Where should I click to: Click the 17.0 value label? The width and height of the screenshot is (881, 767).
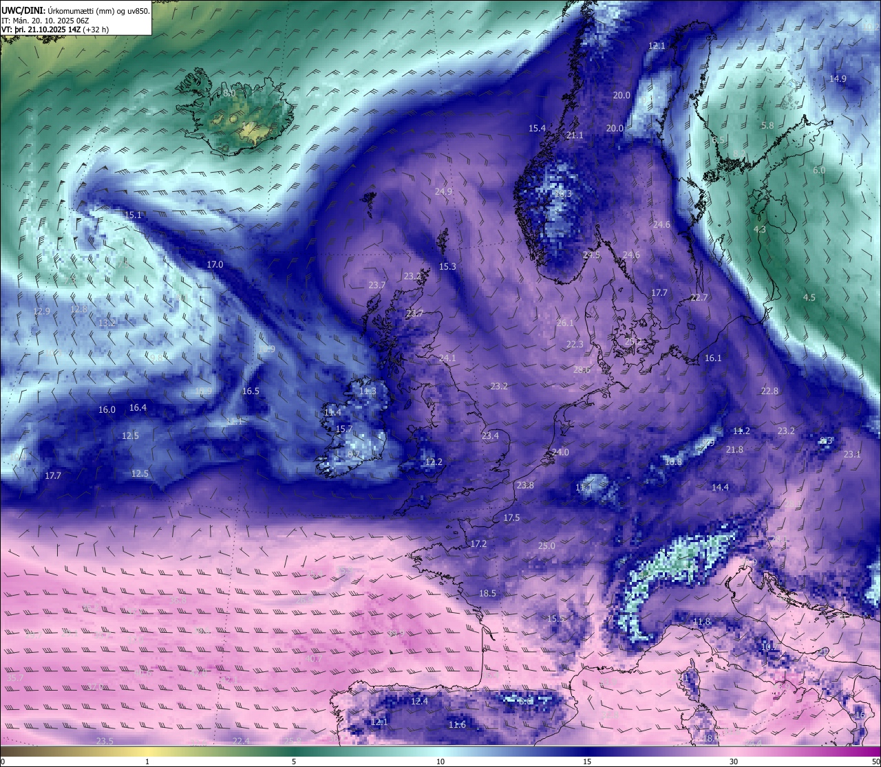click(x=215, y=265)
